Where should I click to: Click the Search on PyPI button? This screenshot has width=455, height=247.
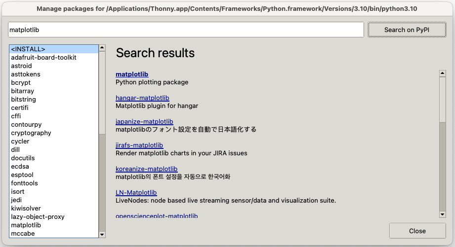coord(407,30)
